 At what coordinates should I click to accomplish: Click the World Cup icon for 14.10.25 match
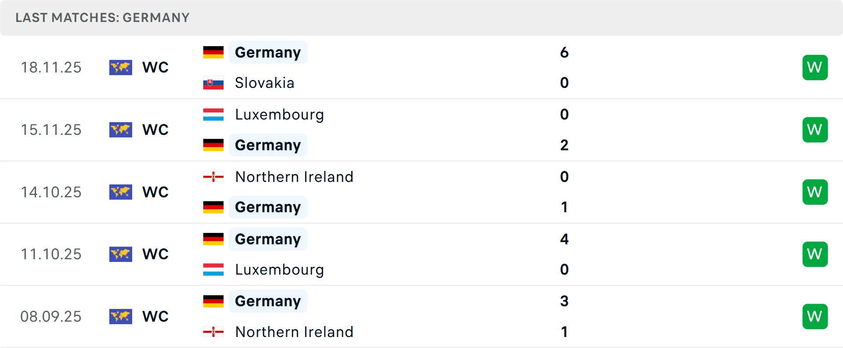121,192
